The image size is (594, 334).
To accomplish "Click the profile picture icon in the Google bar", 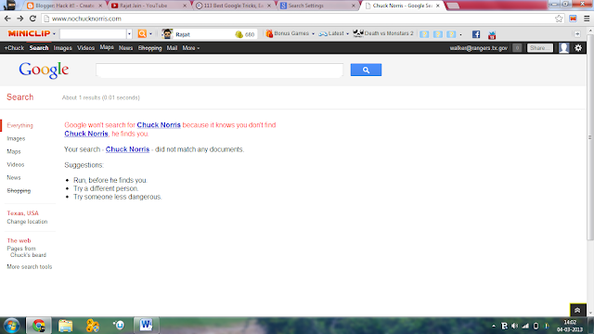I will point(563,47).
